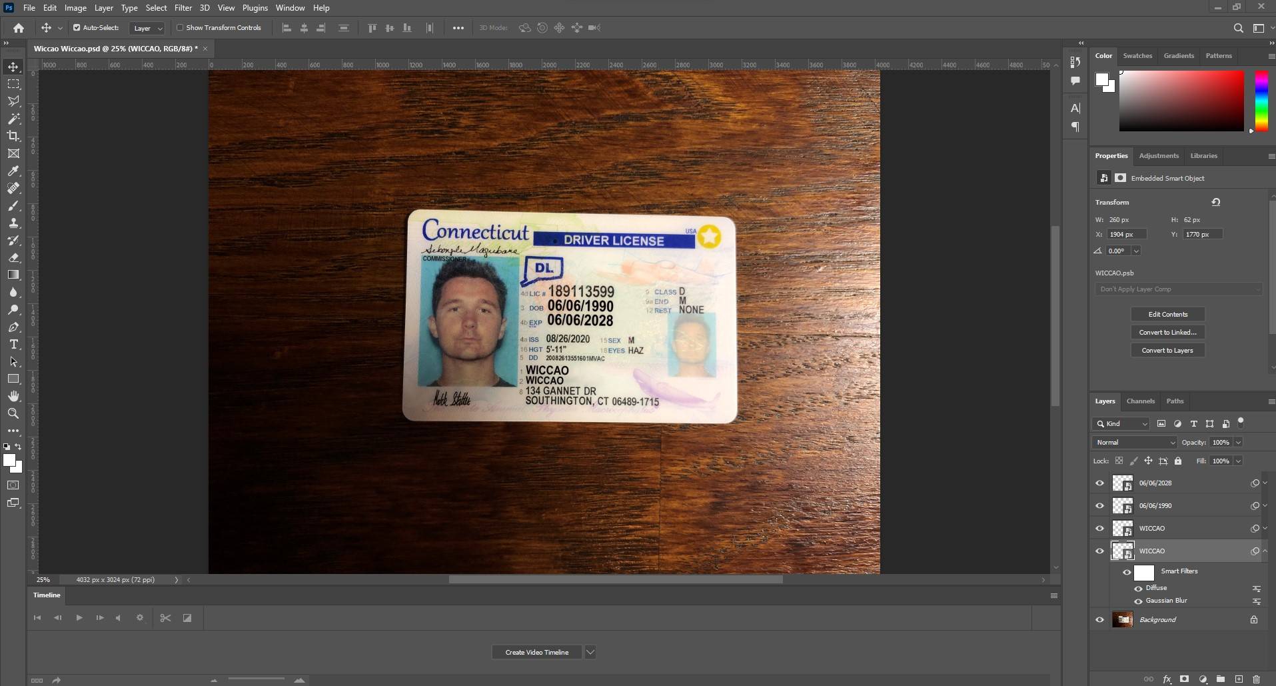The width and height of the screenshot is (1276, 686).
Task: Open the Kind filter dropdown
Action: point(1121,424)
